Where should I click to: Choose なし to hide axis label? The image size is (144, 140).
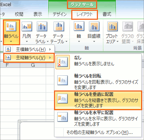click(98, 62)
